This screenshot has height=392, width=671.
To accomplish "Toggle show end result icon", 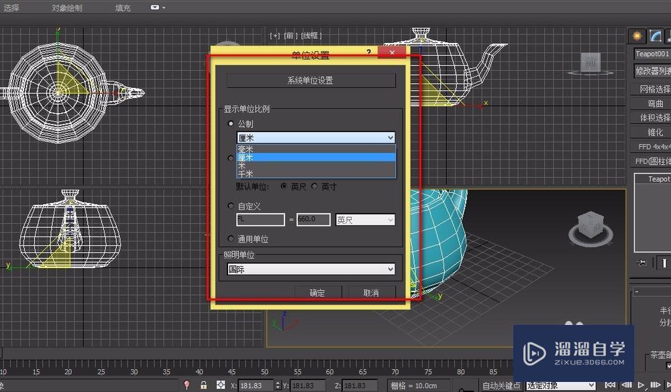I will (664, 263).
